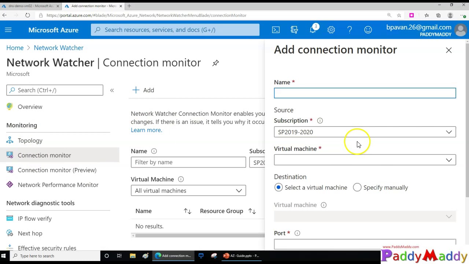Open File Explorer from the taskbar
469x264 pixels.
coord(133,256)
